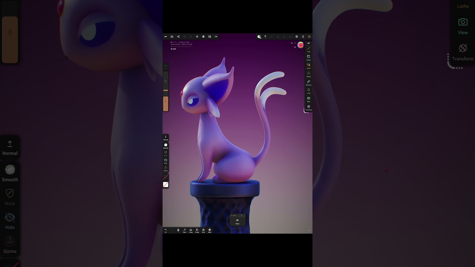Select the Lathe tool
This screenshot has height=267, width=475.
[309, 90]
